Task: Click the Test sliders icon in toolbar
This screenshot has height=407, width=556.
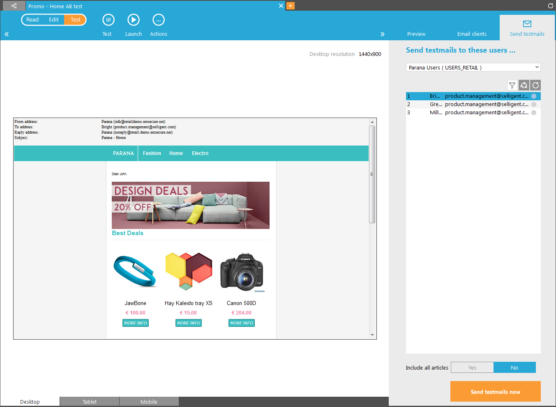Action: coord(108,20)
